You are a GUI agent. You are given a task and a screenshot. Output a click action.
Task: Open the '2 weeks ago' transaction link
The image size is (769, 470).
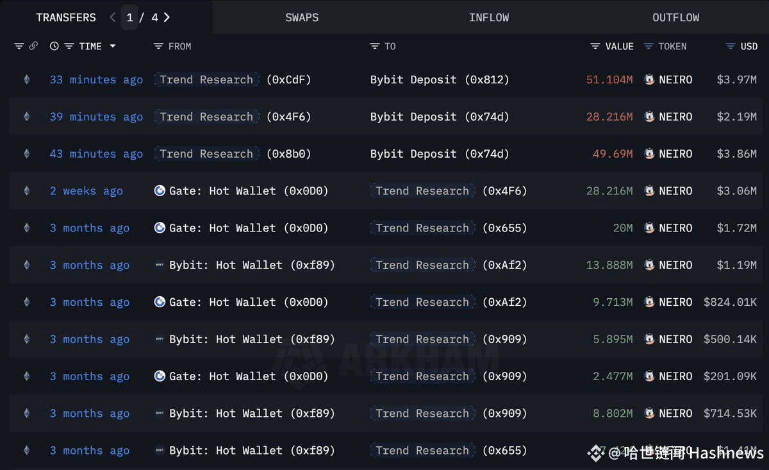tap(87, 191)
